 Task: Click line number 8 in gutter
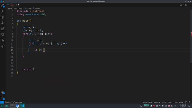point(13,34)
